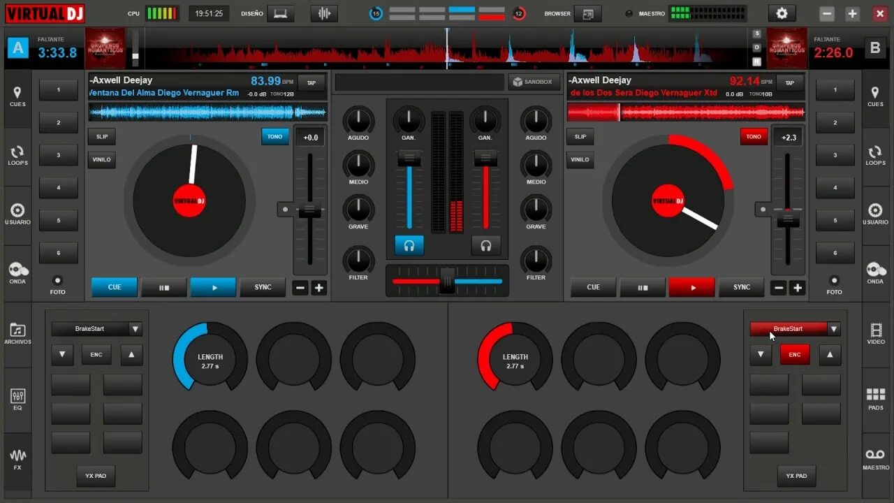Image resolution: width=894 pixels, height=503 pixels.
Task: Open Pads panel icon
Action: pyautogui.click(x=875, y=400)
